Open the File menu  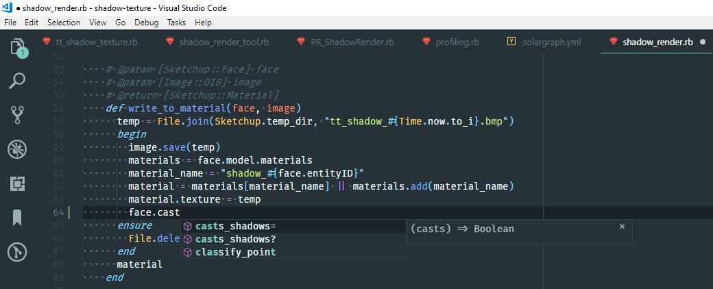[10, 23]
